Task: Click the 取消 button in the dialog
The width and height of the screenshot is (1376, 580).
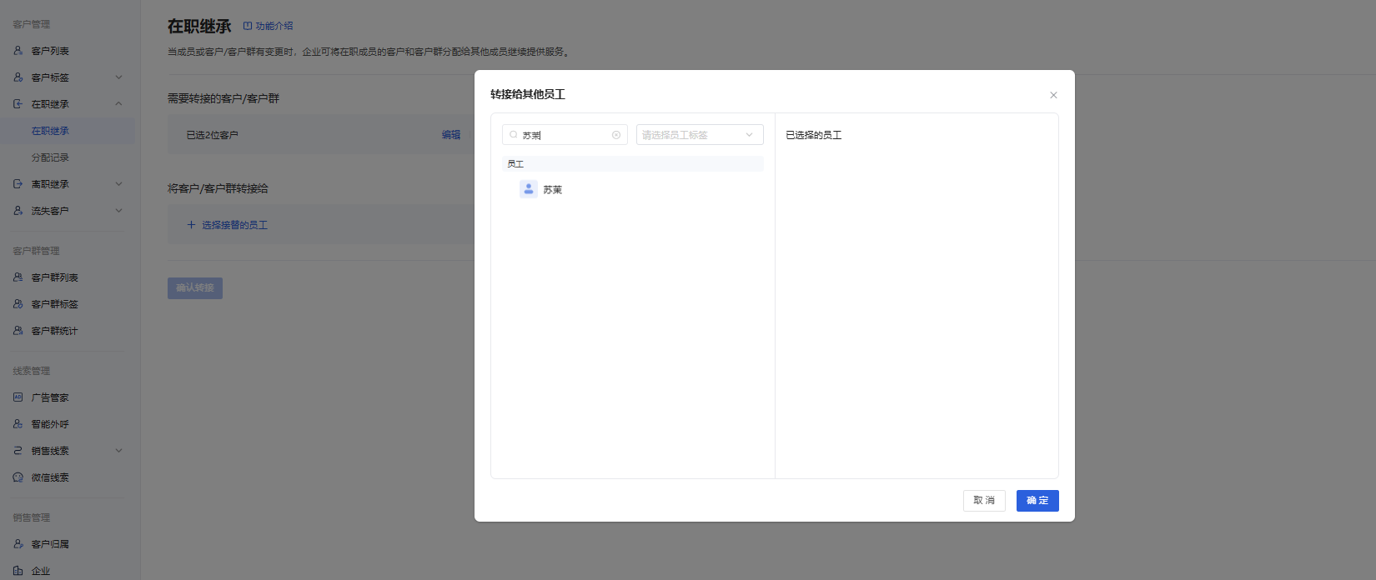Action: (x=984, y=501)
